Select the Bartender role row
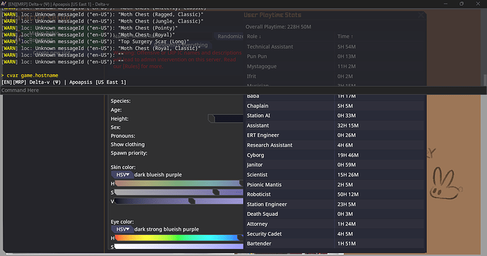 tap(335, 243)
